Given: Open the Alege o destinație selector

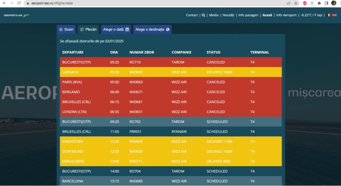Looking at the screenshot, I should tap(152, 29).
